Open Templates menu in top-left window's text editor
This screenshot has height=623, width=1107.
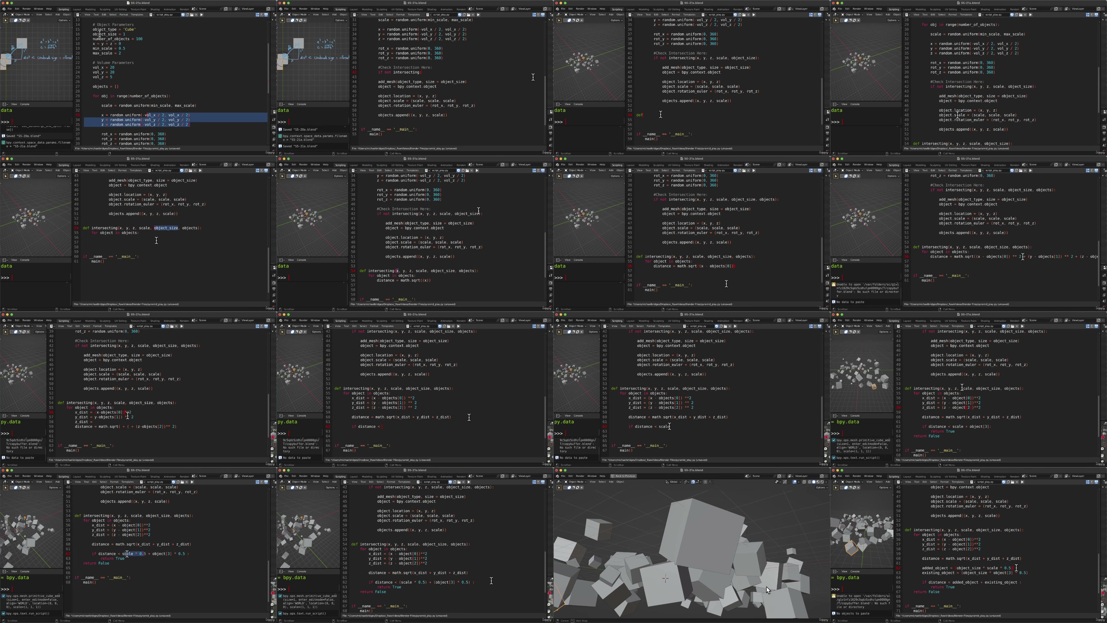pos(137,15)
